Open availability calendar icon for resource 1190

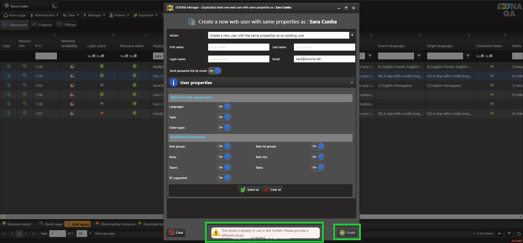[72, 95]
